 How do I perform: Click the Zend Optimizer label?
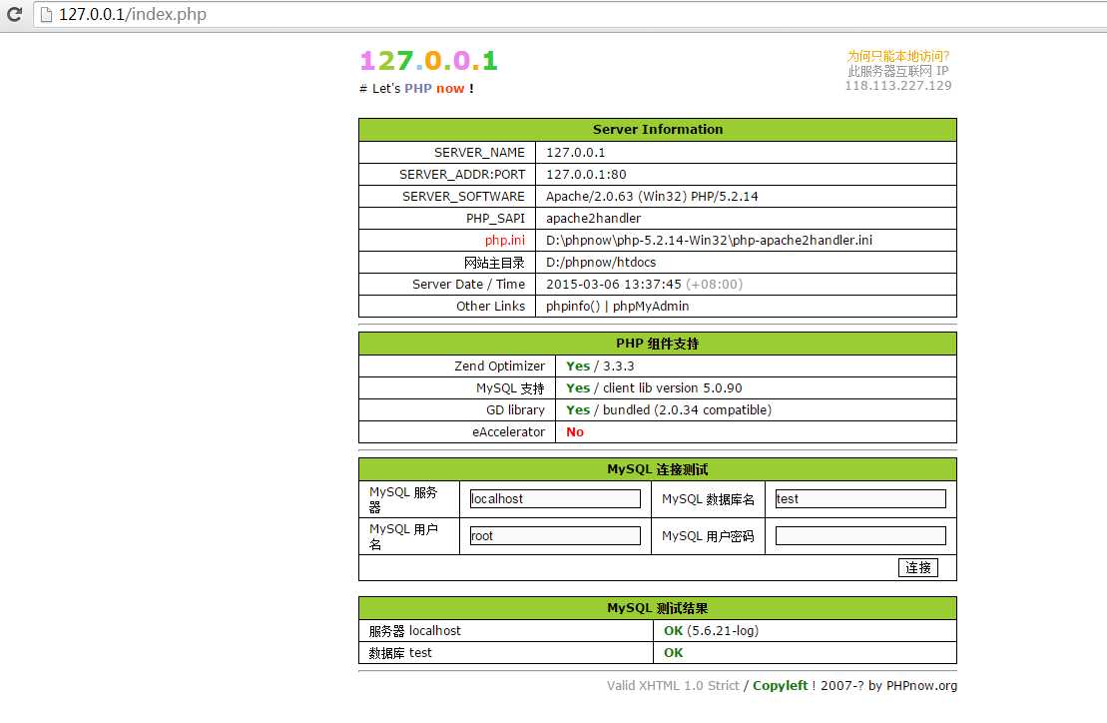tap(499, 365)
